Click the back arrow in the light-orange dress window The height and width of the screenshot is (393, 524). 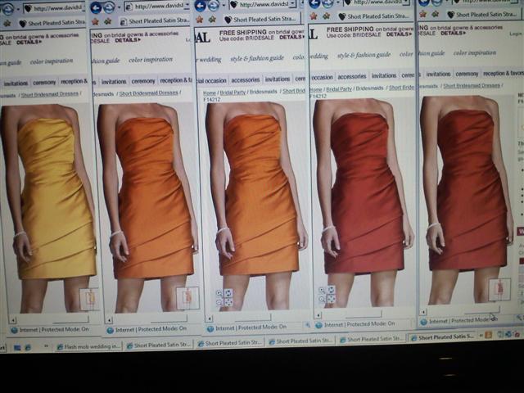(96, 7)
